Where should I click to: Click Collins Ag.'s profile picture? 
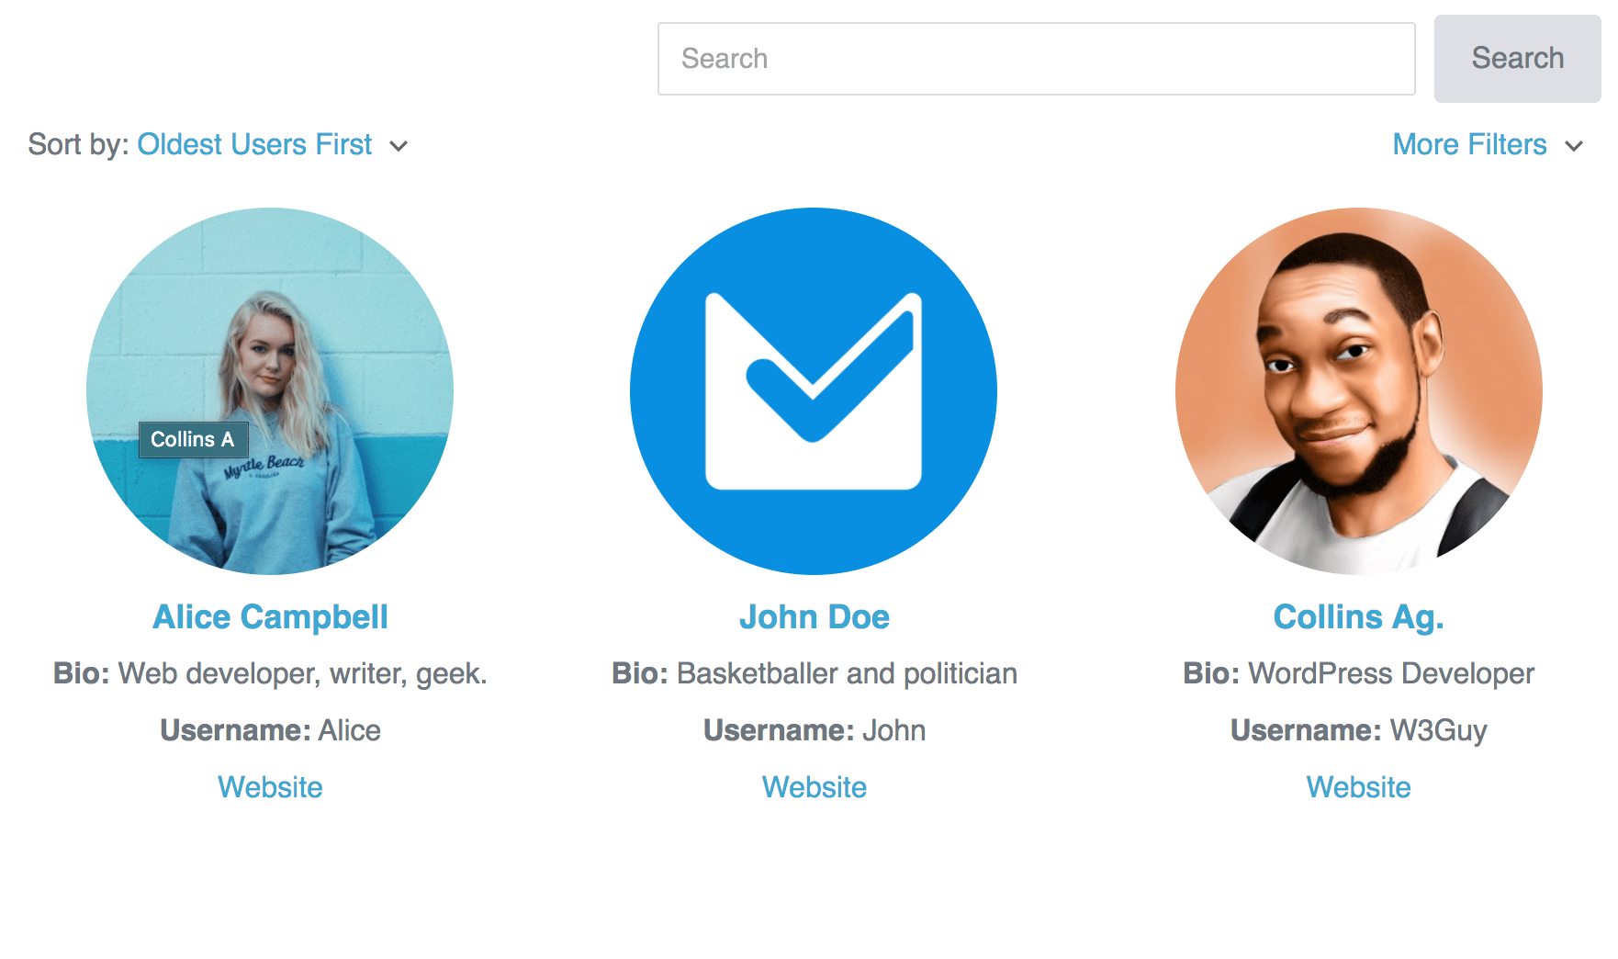[1358, 391]
